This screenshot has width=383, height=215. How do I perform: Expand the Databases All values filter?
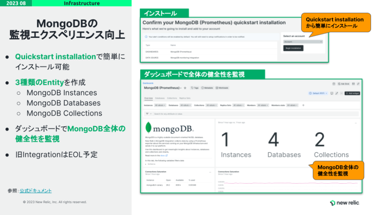pos(186,105)
